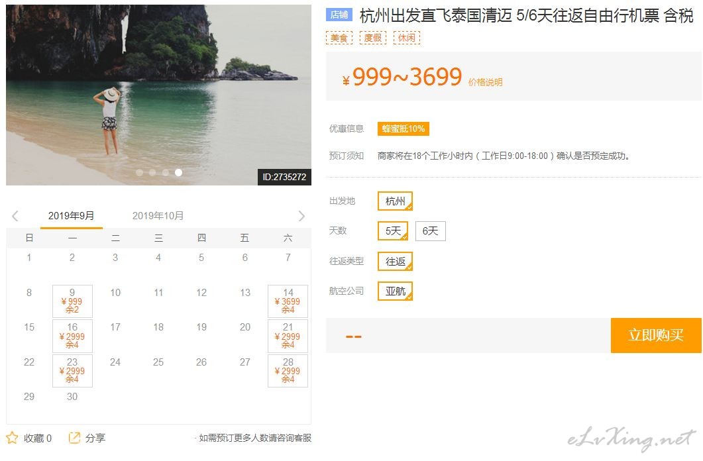Select third carousel dot
Viewport: 703px width, 461px height.
(166, 172)
